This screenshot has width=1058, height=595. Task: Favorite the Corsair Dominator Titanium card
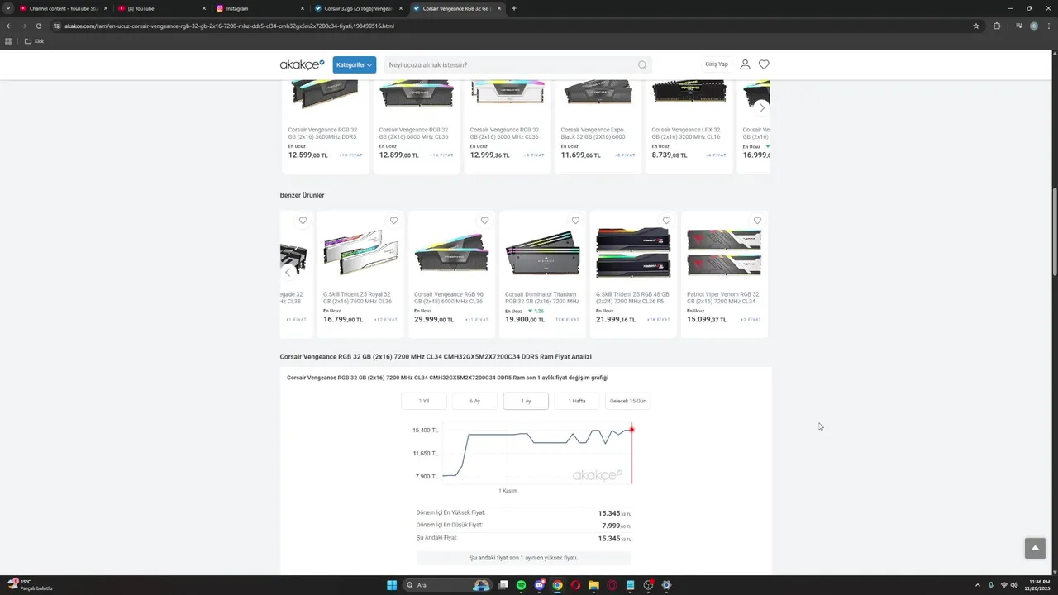(575, 221)
